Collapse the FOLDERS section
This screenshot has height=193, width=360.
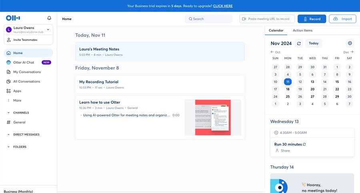[x=8, y=147]
